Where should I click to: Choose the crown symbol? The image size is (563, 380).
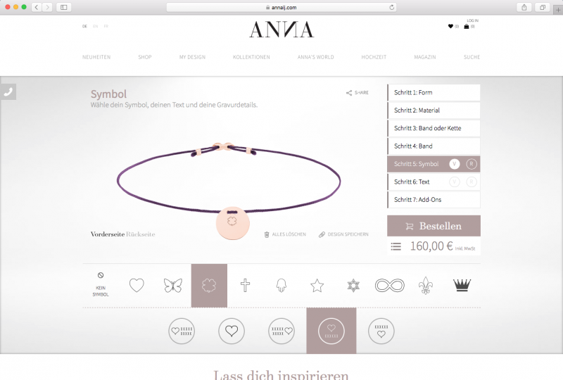click(x=462, y=286)
